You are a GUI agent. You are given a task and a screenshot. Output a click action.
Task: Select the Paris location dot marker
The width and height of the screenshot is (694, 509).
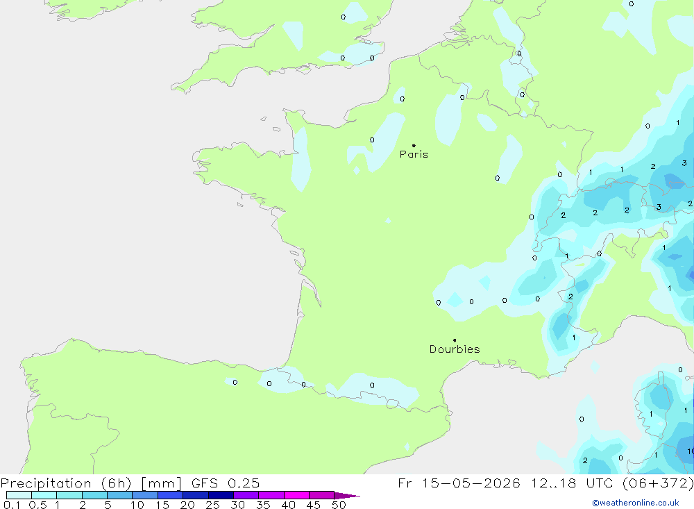click(414, 145)
